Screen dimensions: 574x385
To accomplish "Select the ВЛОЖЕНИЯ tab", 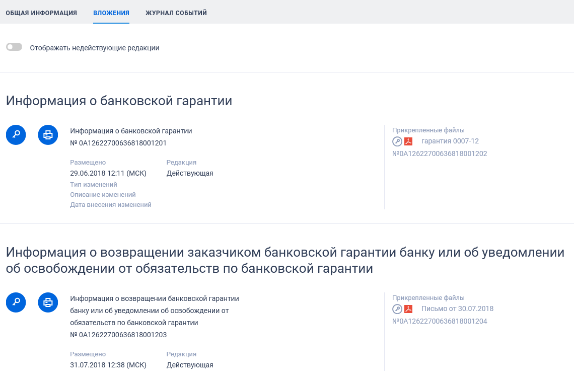I will [111, 13].
